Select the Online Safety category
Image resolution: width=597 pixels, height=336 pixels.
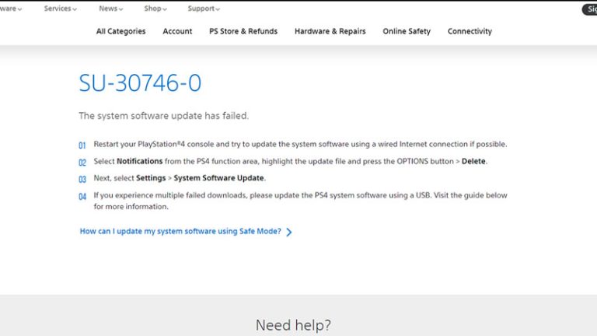click(x=407, y=31)
